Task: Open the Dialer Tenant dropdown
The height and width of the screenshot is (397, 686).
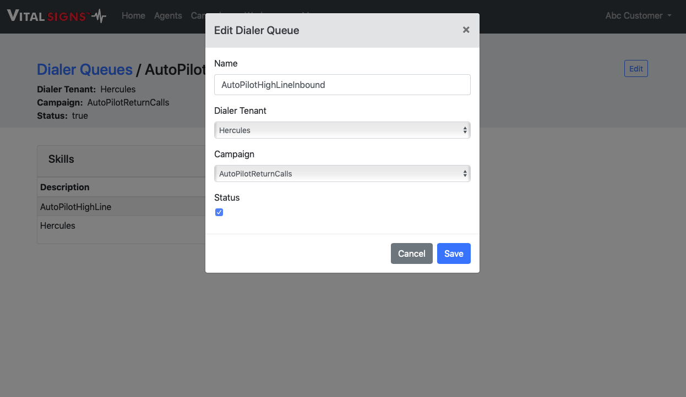Action: pos(342,130)
